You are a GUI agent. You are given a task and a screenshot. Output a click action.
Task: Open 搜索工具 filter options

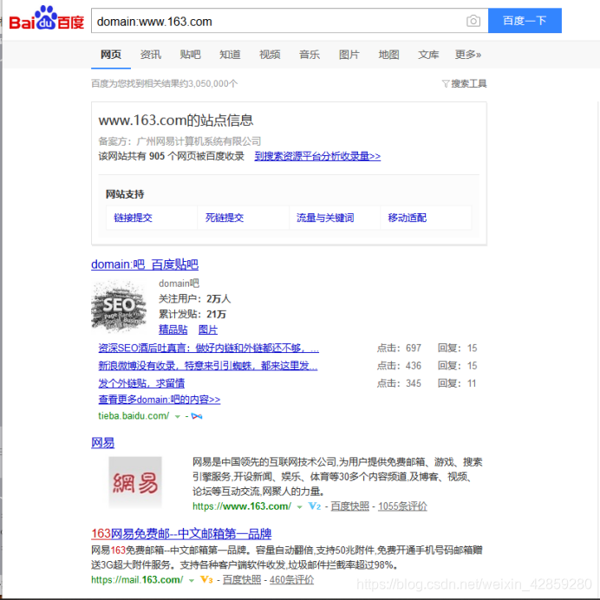[x=469, y=83]
